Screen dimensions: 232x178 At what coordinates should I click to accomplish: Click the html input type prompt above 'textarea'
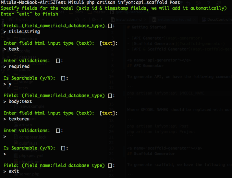click(x=60, y=113)
